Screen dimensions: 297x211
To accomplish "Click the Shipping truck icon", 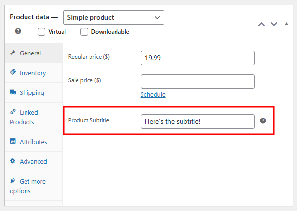I will click(x=13, y=92).
